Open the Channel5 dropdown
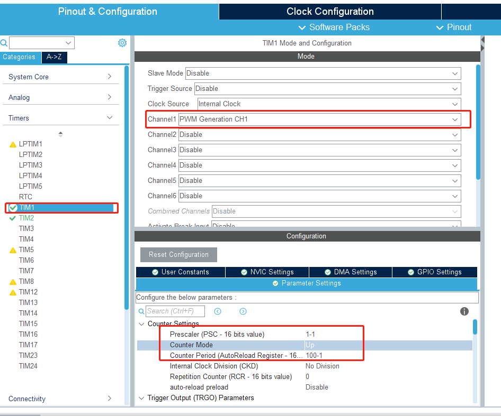The height and width of the screenshot is (416, 501). click(319, 181)
